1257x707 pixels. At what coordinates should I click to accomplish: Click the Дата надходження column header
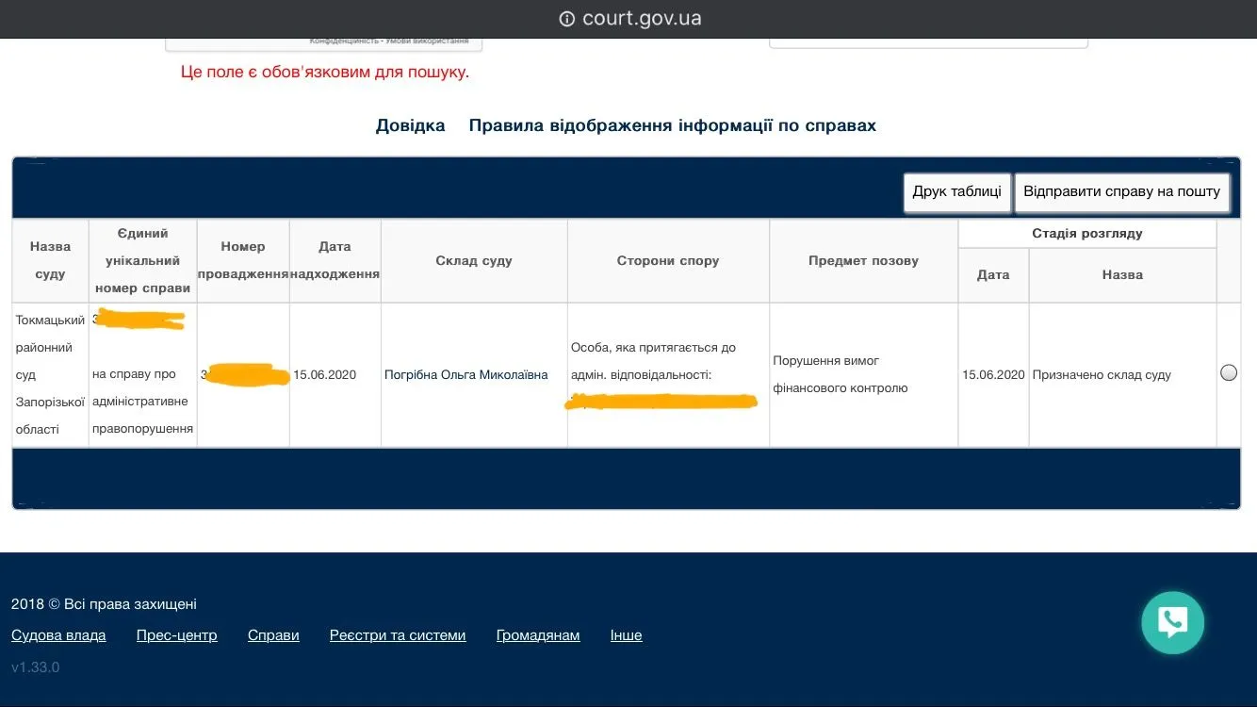335,260
